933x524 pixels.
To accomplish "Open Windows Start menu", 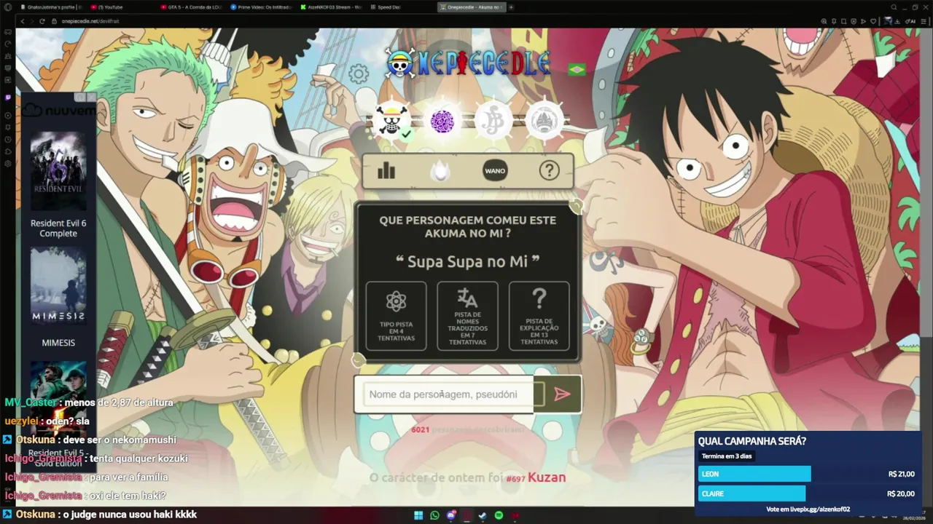I will click(418, 515).
